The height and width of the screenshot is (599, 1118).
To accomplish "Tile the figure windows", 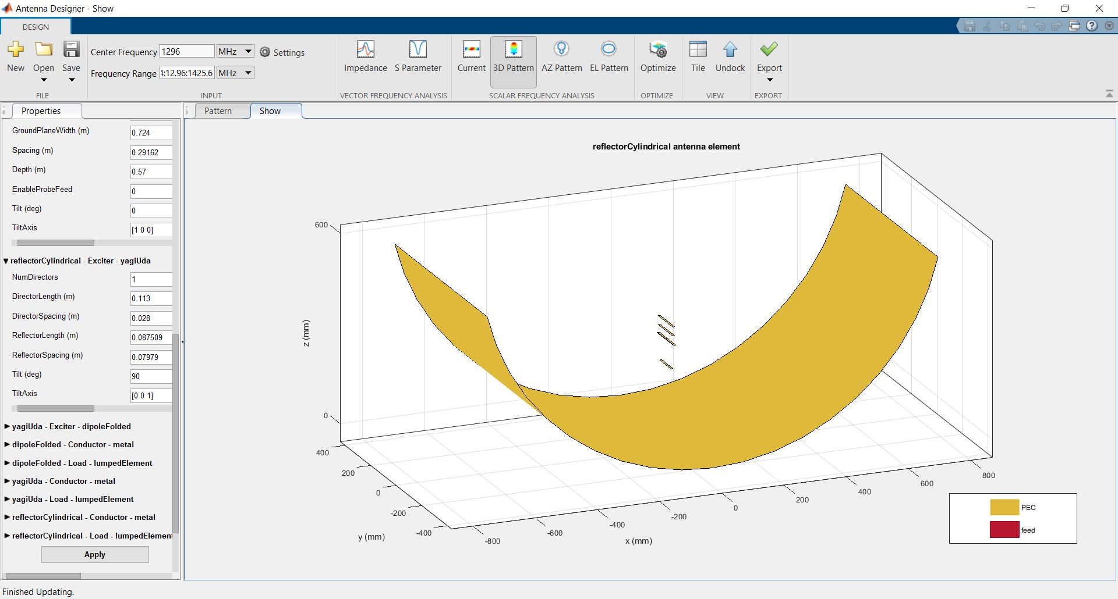I will pos(698,56).
